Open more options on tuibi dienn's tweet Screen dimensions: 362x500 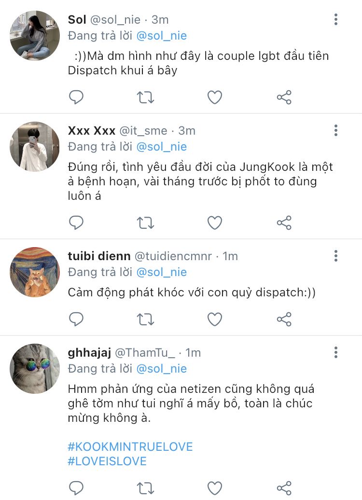pyautogui.click(x=336, y=256)
